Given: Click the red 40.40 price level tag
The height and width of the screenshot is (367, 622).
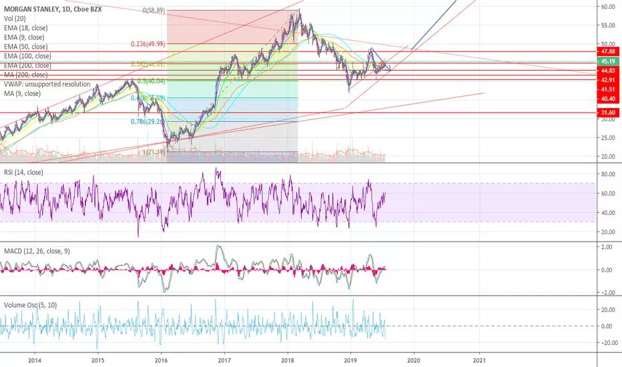Looking at the screenshot, I should (608, 99).
